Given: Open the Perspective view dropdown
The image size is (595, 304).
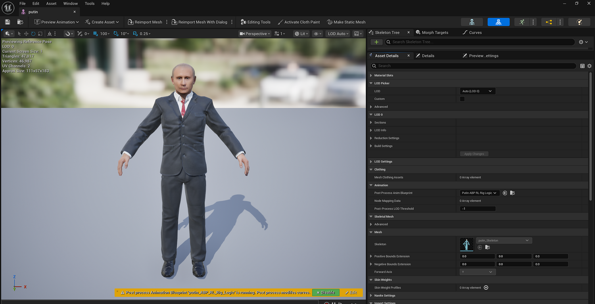Looking at the screenshot, I should point(255,34).
